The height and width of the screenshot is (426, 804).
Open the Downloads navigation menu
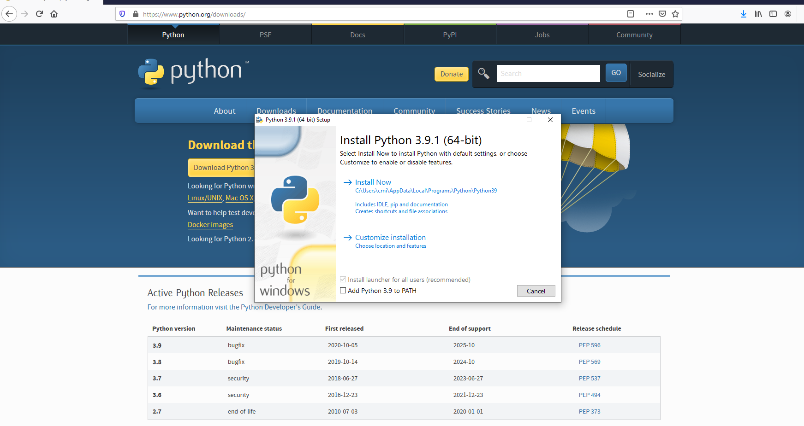click(x=276, y=111)
